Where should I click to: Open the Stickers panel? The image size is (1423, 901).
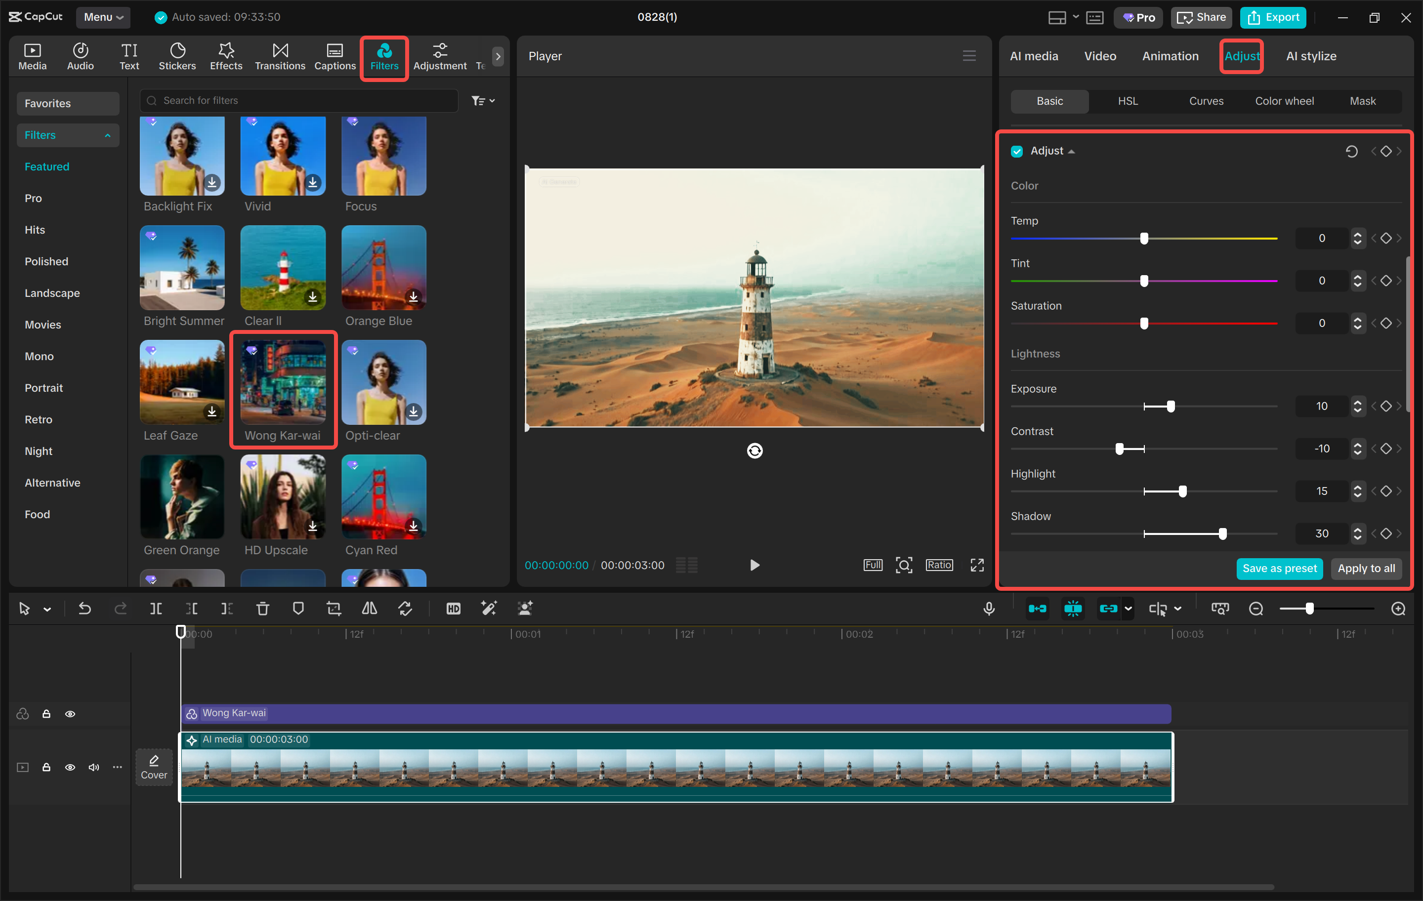177,56
